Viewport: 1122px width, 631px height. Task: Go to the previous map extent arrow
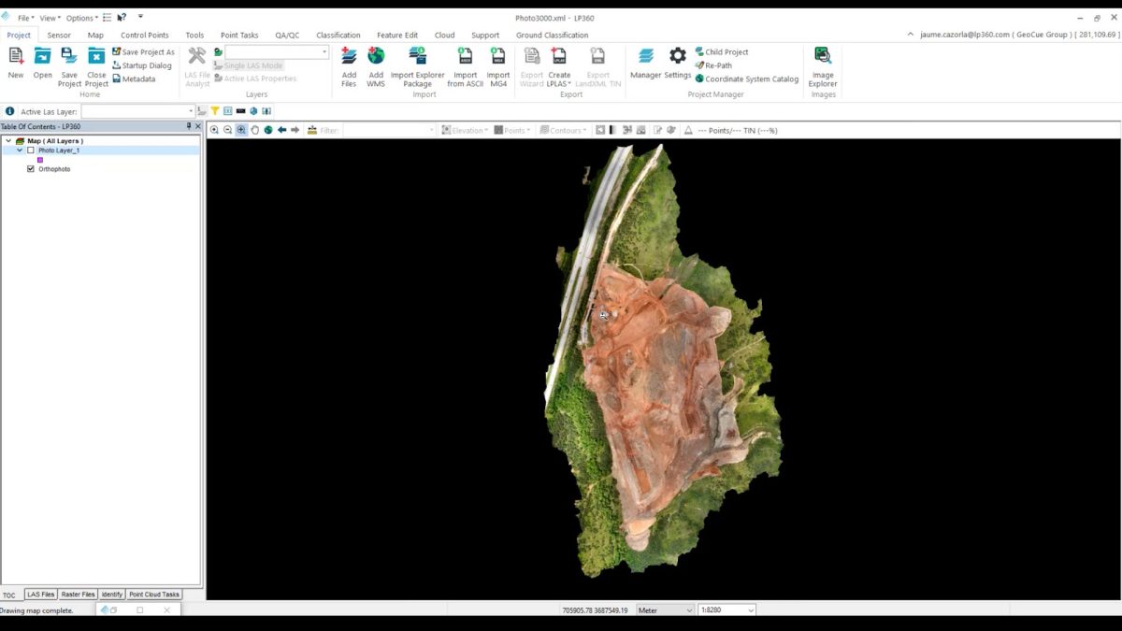pos(281,130)
